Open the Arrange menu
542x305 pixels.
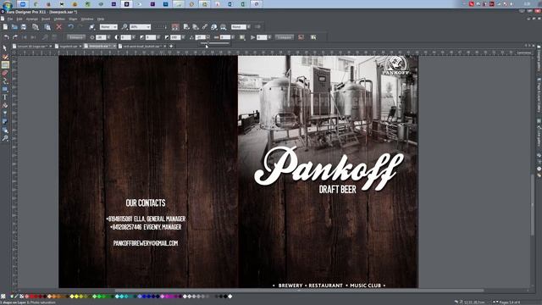click(x=32, y=19)
